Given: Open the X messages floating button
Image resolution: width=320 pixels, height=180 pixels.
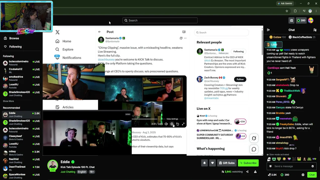Looking at the screenshot, I should [254, 149].
